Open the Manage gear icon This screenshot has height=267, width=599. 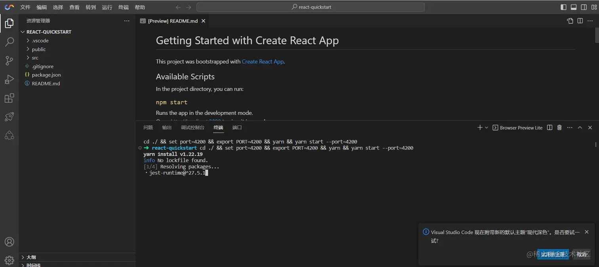pos(9,260)
